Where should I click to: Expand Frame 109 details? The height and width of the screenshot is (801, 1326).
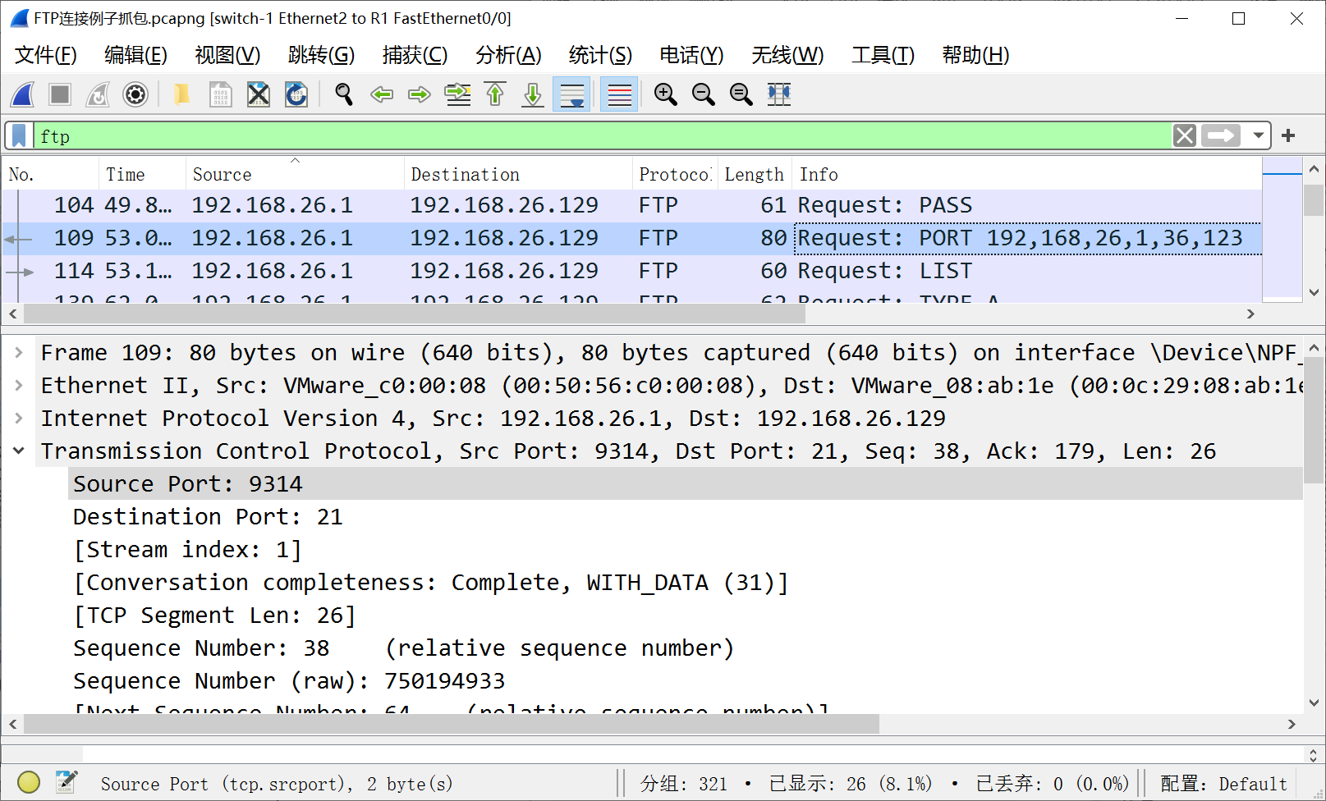[18, 353]
